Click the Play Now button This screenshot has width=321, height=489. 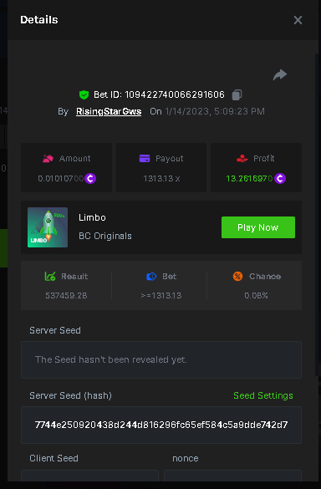[258, 227]
